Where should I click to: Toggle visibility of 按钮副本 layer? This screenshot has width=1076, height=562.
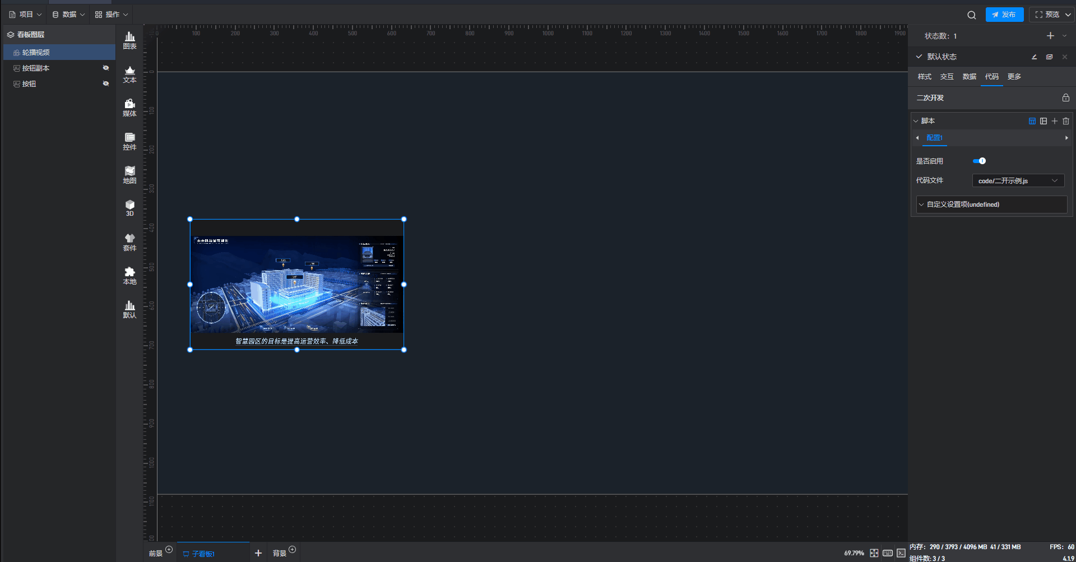(x=105, y=68)
